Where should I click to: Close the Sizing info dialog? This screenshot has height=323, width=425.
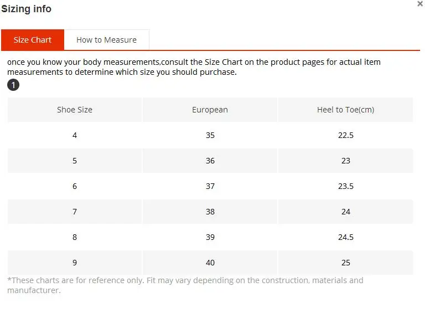pos(420,4)
